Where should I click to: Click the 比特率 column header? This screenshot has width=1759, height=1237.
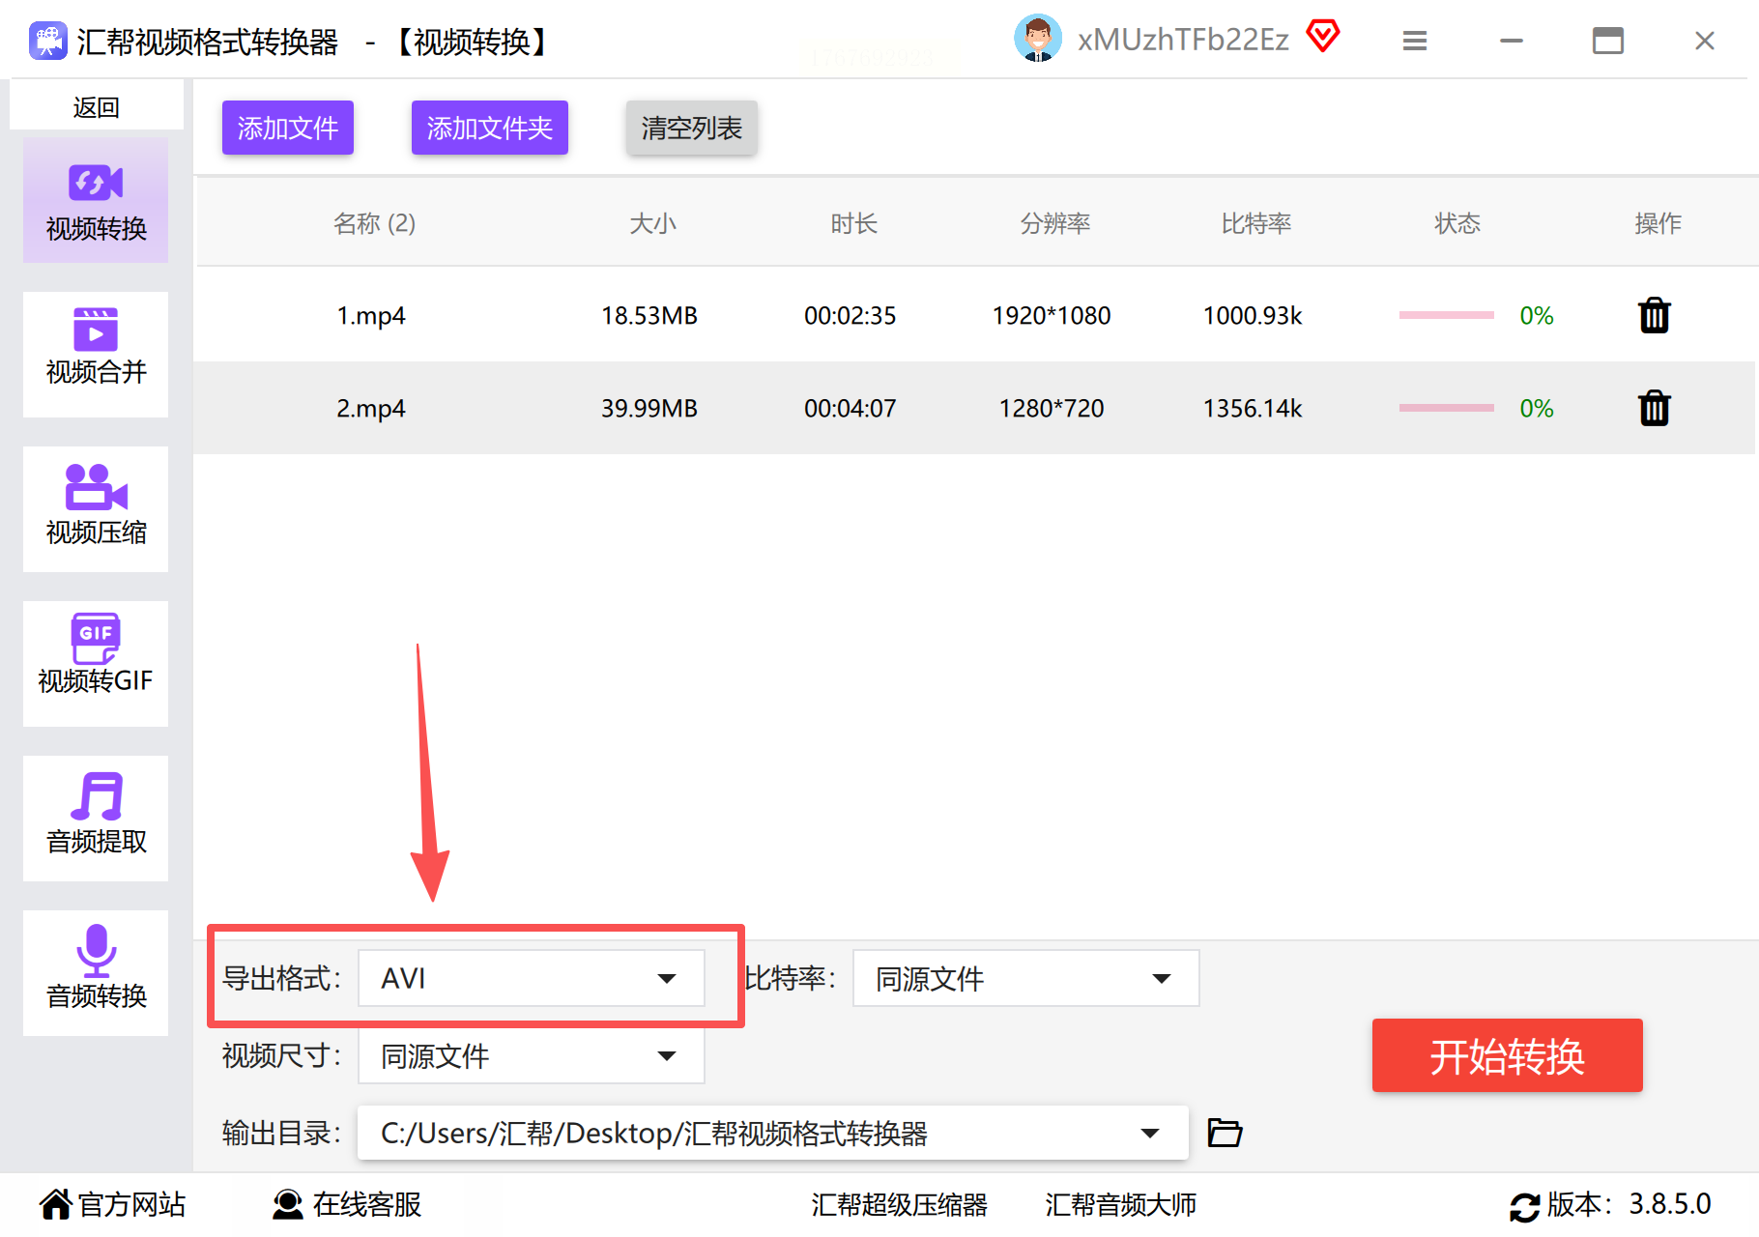click(x=1255, y=223)
